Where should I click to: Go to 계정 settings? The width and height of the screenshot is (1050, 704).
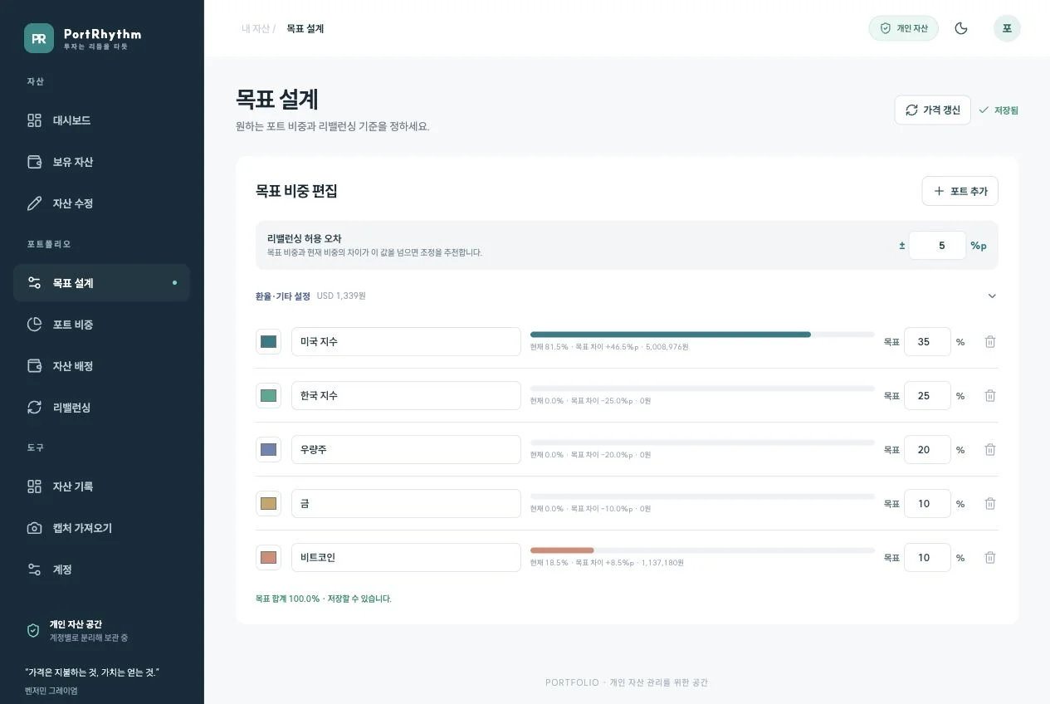click(101, 570)
